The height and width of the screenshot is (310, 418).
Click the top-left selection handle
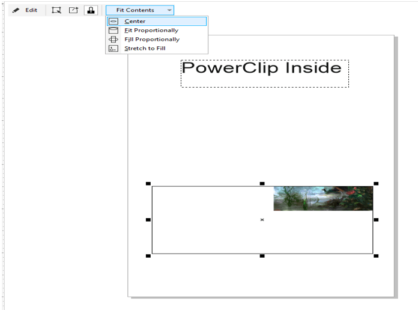(x=148, y=184)
